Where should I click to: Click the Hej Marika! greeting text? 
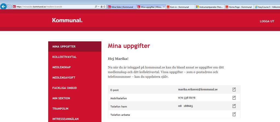pos(118,59)
